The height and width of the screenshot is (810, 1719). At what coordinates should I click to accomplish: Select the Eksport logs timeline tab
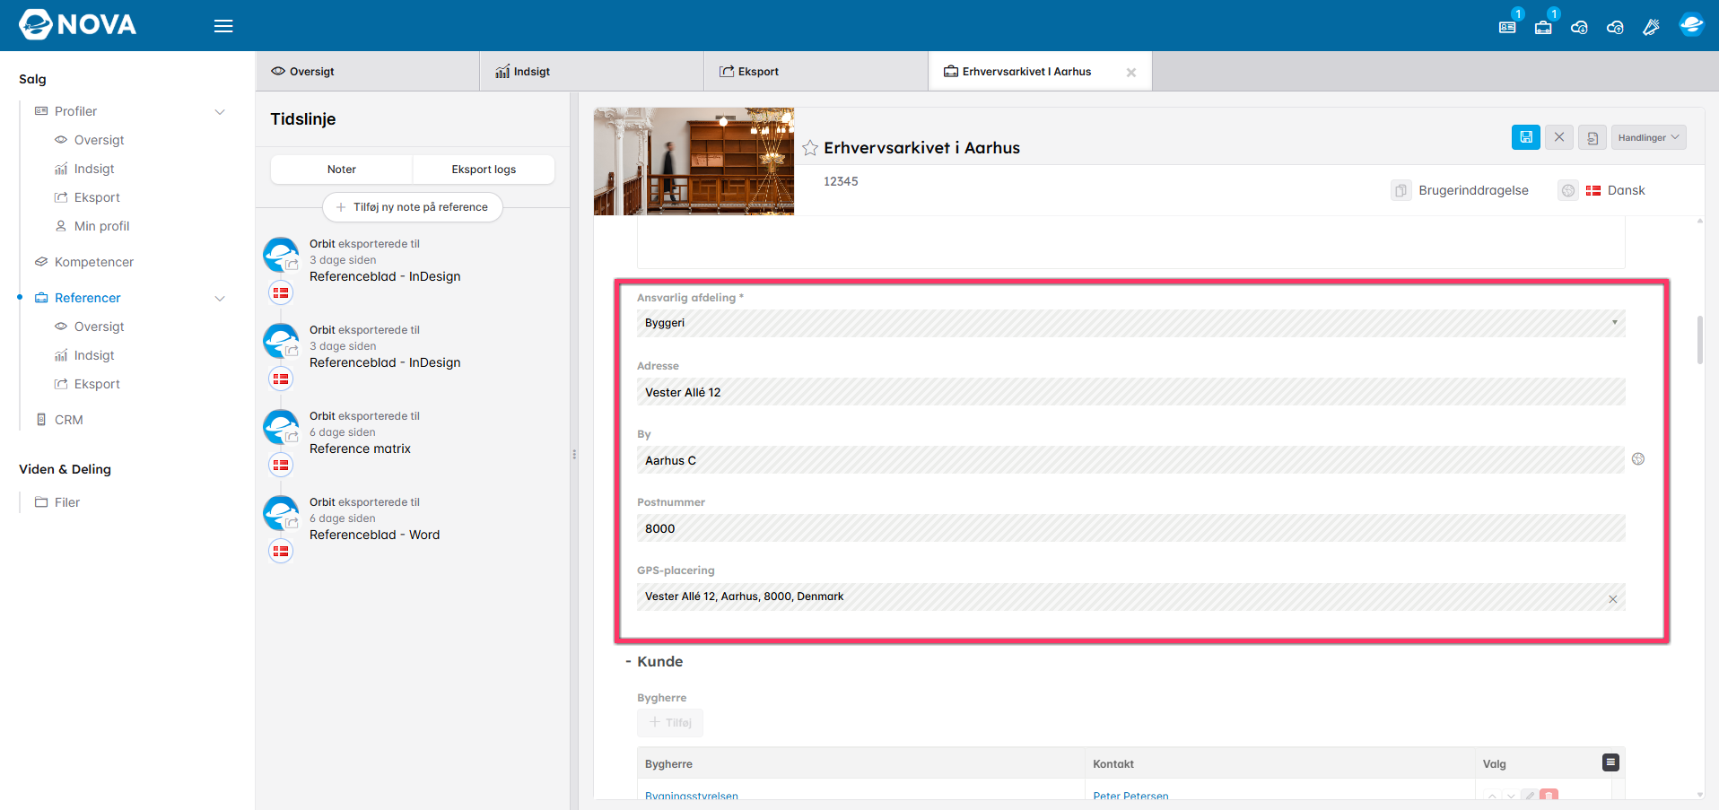[484, 170]
